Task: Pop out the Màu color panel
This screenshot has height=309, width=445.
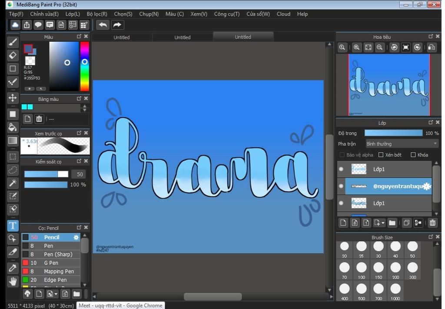Action: [79, 37]
